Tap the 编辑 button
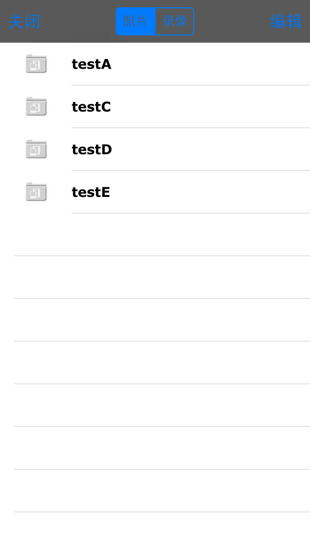 point(286,21)
